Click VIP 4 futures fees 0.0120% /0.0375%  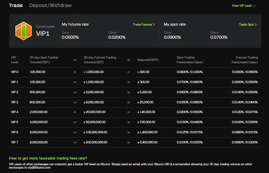tap(245, 112)
